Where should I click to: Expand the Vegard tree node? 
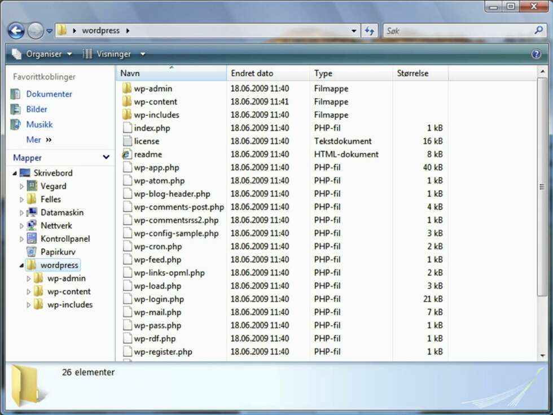pyautogui.click(x=21, y=186)
